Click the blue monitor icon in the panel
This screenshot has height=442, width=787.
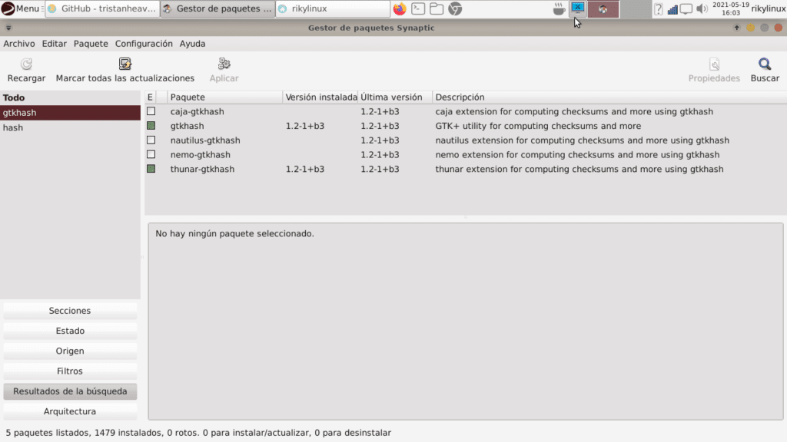pyautogui.click(x=578, y=8)
